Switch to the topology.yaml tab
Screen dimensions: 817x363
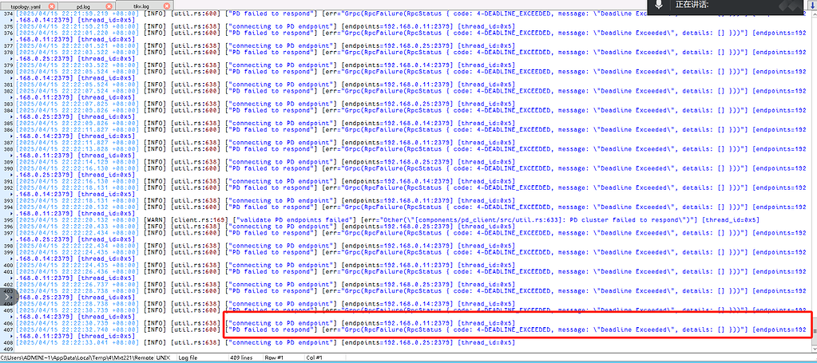pos(23,6)
